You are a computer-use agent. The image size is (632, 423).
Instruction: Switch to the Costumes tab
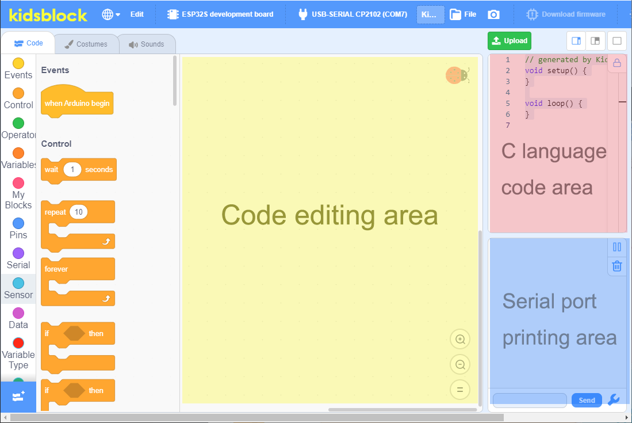pyautogui.click(x=86, y=44)
